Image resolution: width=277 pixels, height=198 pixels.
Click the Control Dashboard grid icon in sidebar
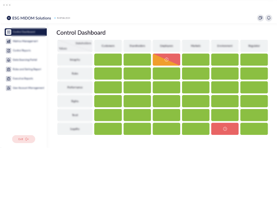pos(9,32)
